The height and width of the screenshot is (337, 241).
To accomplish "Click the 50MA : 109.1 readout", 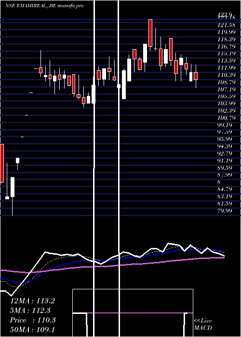I will click(32, 329).
